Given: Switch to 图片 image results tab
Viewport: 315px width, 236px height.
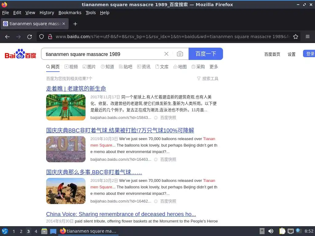Looking at the screenshot, I should click(x=89, y=67).
